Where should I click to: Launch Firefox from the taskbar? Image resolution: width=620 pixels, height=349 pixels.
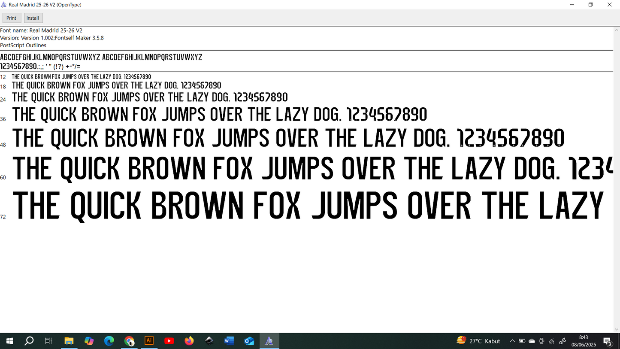189,341
